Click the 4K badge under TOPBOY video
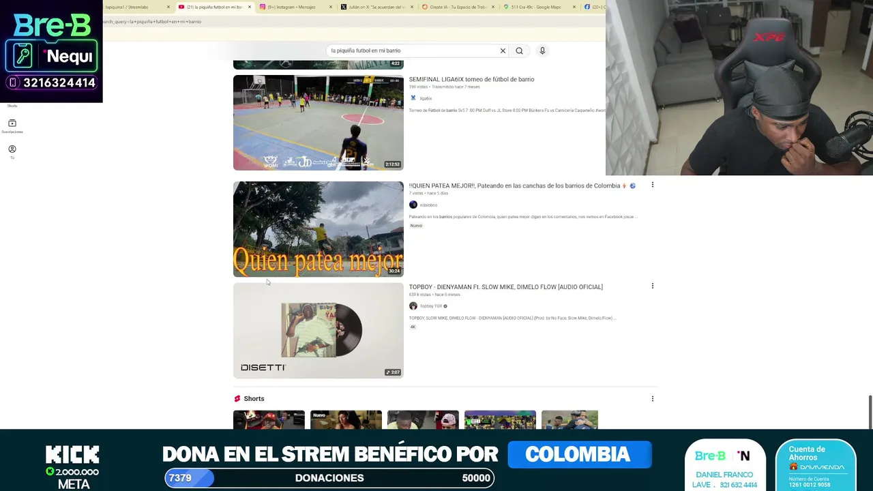 (x=413, y=327)
